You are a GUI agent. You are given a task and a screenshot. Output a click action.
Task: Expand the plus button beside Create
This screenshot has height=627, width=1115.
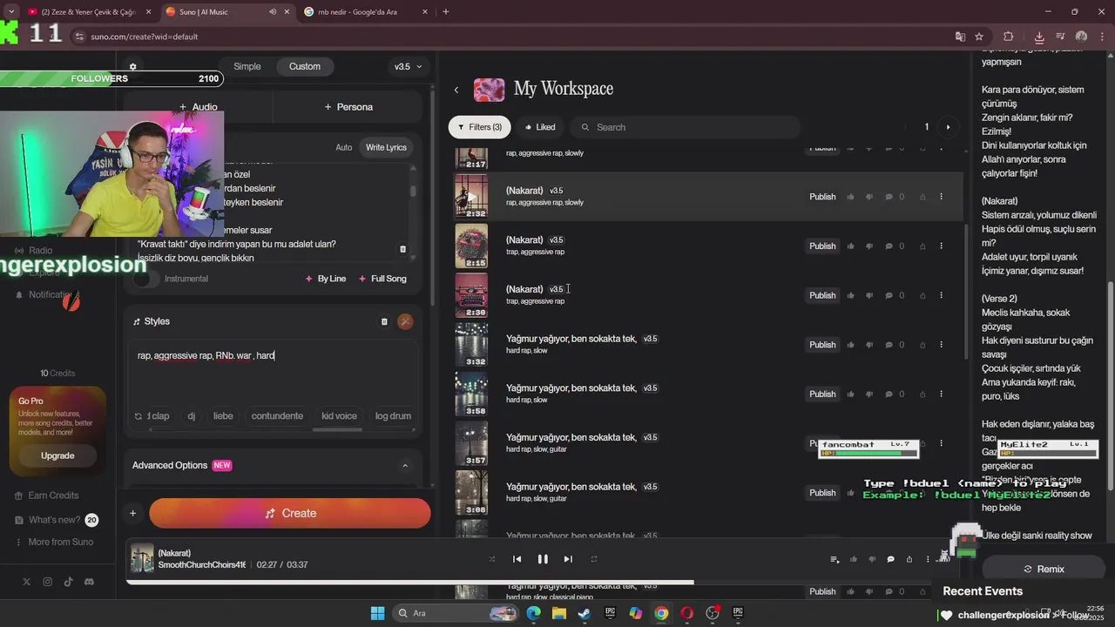(x=133, y=514)
